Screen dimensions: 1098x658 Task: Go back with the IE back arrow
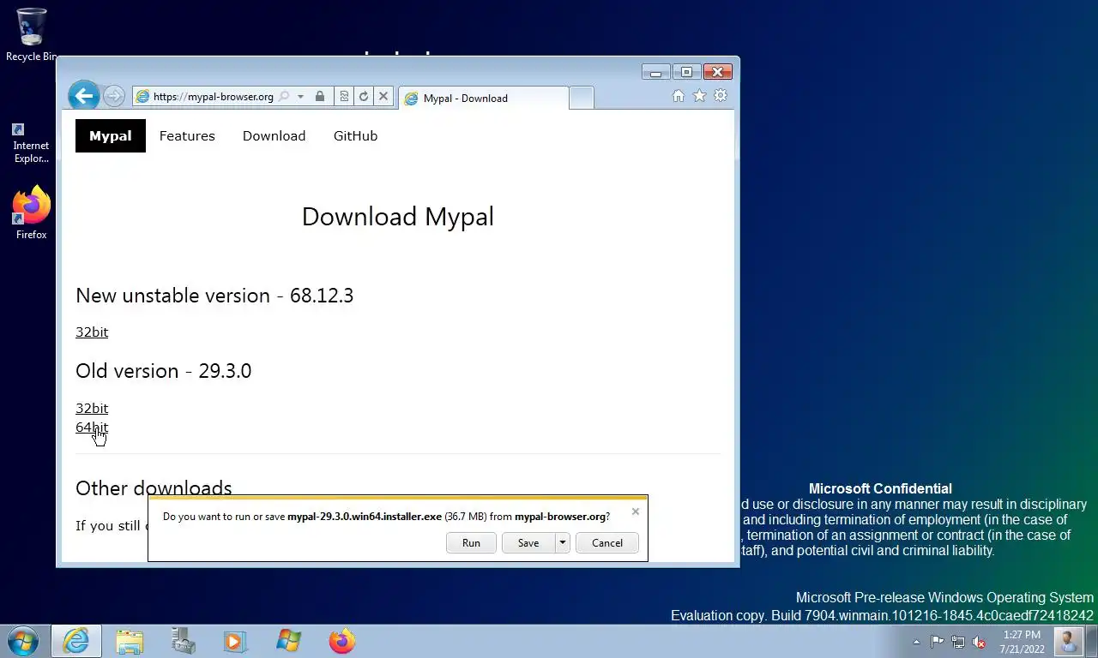pos(83,96)
